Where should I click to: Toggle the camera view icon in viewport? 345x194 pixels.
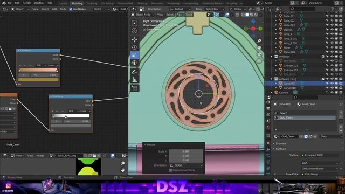(259, 54)
